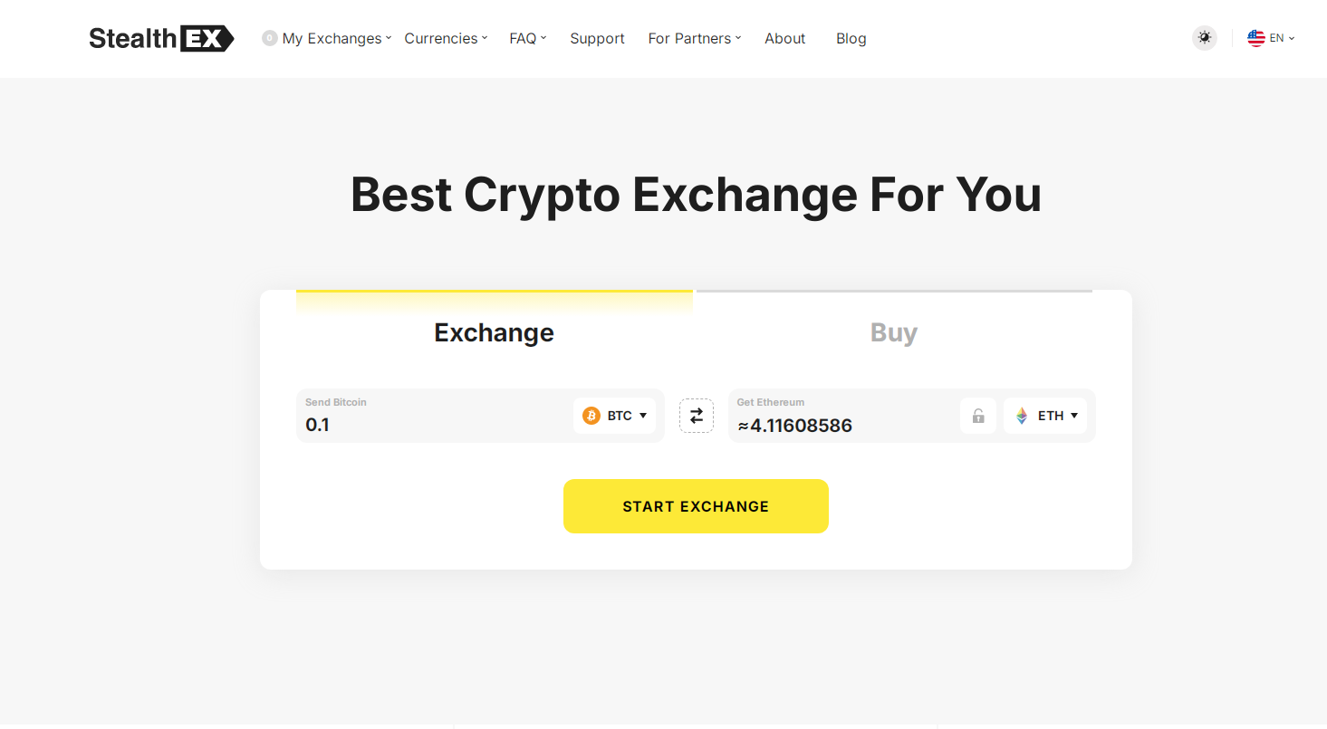This screenshot has height=729, width=1327.
Task: Switch to the Buy tab
Action: [x=894, y=332]
